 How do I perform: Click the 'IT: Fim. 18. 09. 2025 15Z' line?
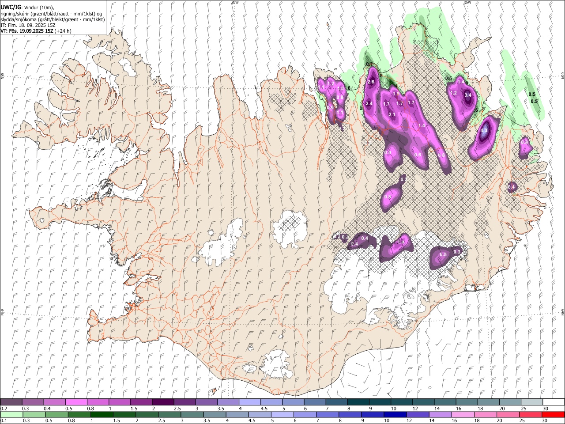[x=28, y=25]
